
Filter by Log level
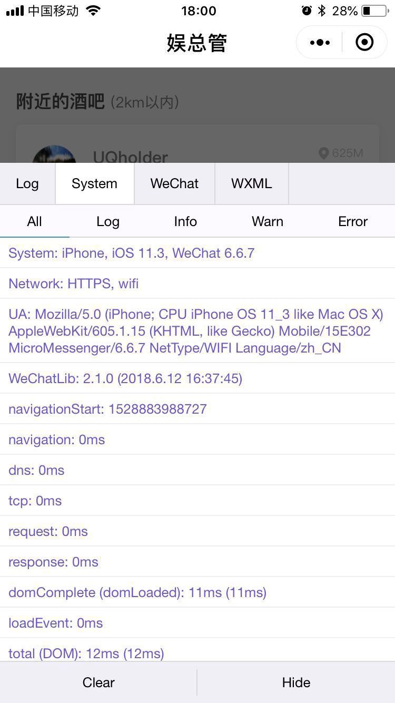tap(108, 221)
